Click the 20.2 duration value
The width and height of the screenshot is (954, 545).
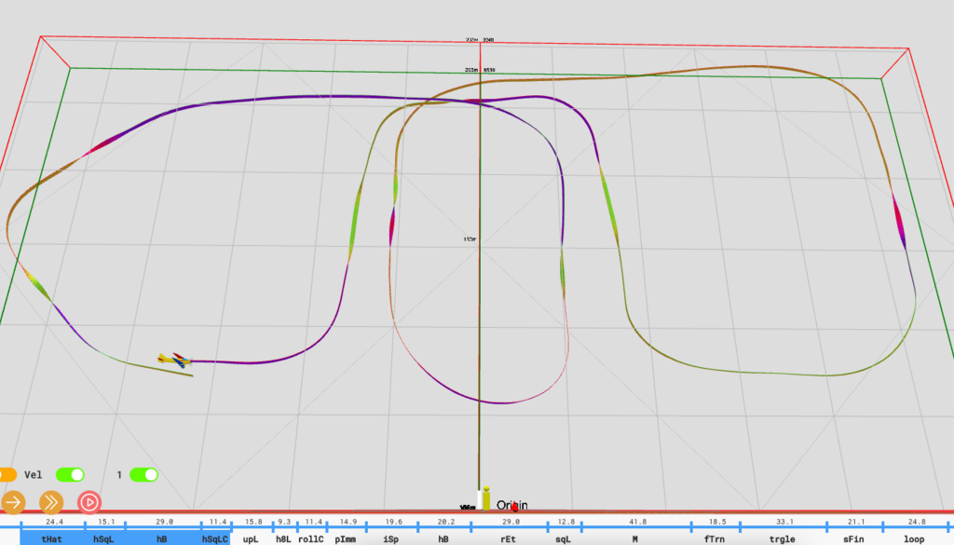point(446,522)
